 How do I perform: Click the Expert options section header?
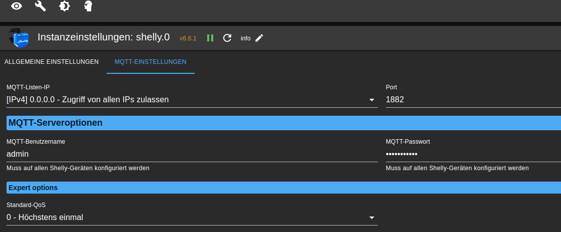pyautogui.click(x=283, y=188)
